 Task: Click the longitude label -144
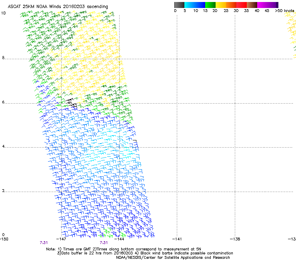point(119,239)
